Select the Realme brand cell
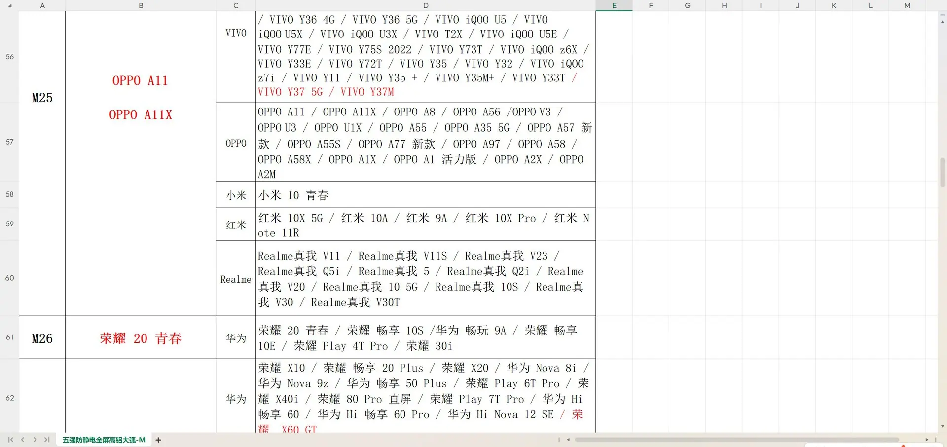This screenshot has height=447, width=947. pos(236,278)
